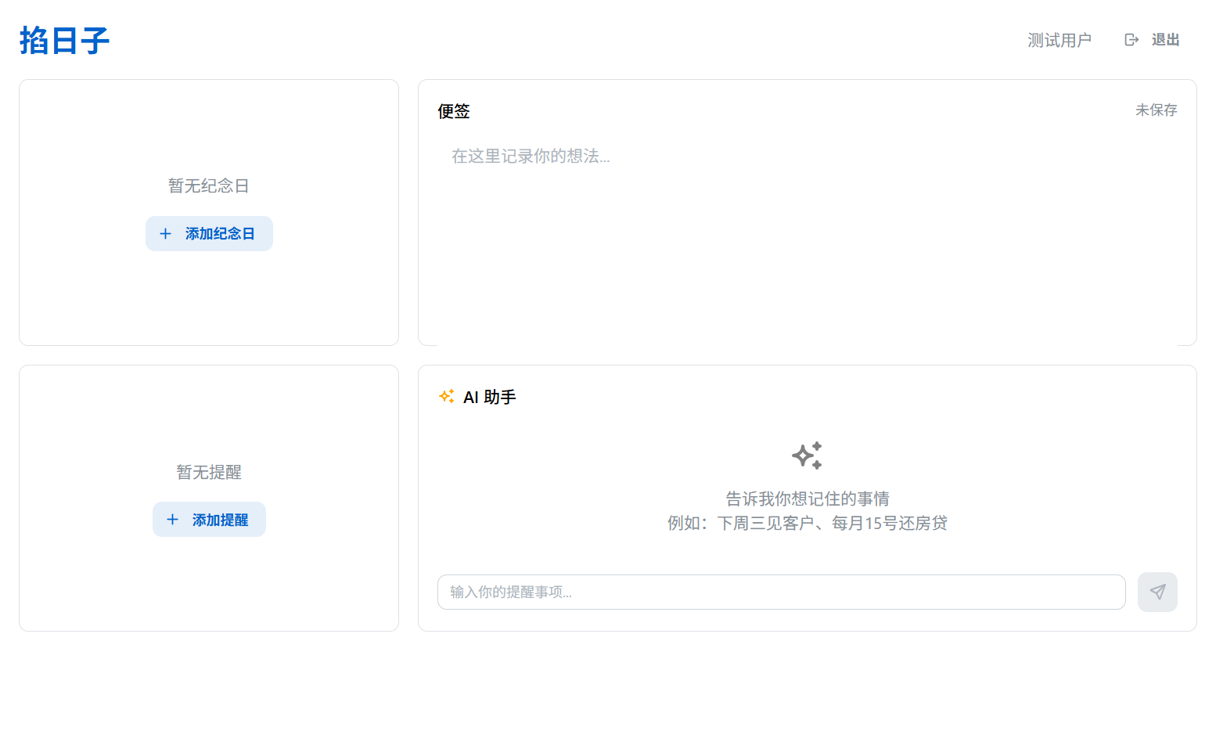Click the example text starting with 例如
The height and width of the screenshot is (749, 1216).
click(x=807, y=523)
